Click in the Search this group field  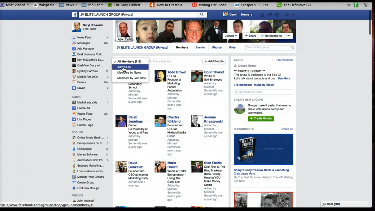coord(268,48)
